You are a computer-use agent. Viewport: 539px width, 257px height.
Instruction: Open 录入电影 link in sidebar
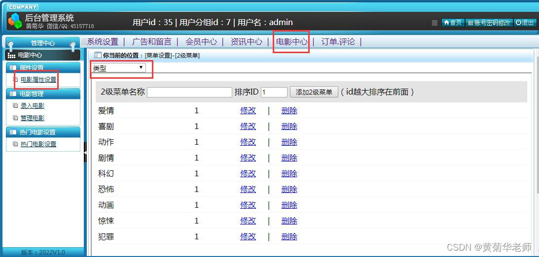point(33,106)
